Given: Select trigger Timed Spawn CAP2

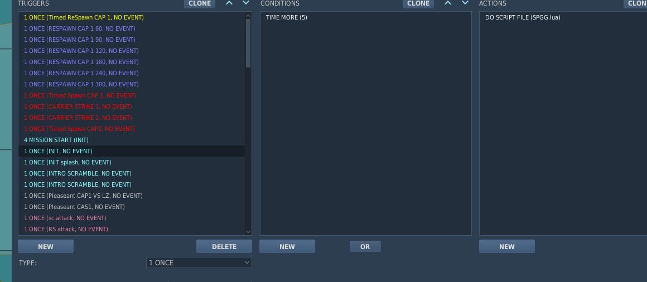Looking at the screenshot, I should click(x=132, y=129).
